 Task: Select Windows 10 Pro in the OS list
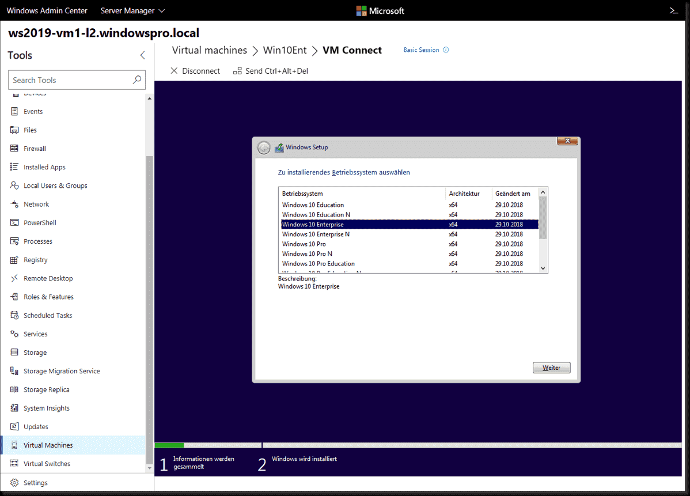(304, 244)
